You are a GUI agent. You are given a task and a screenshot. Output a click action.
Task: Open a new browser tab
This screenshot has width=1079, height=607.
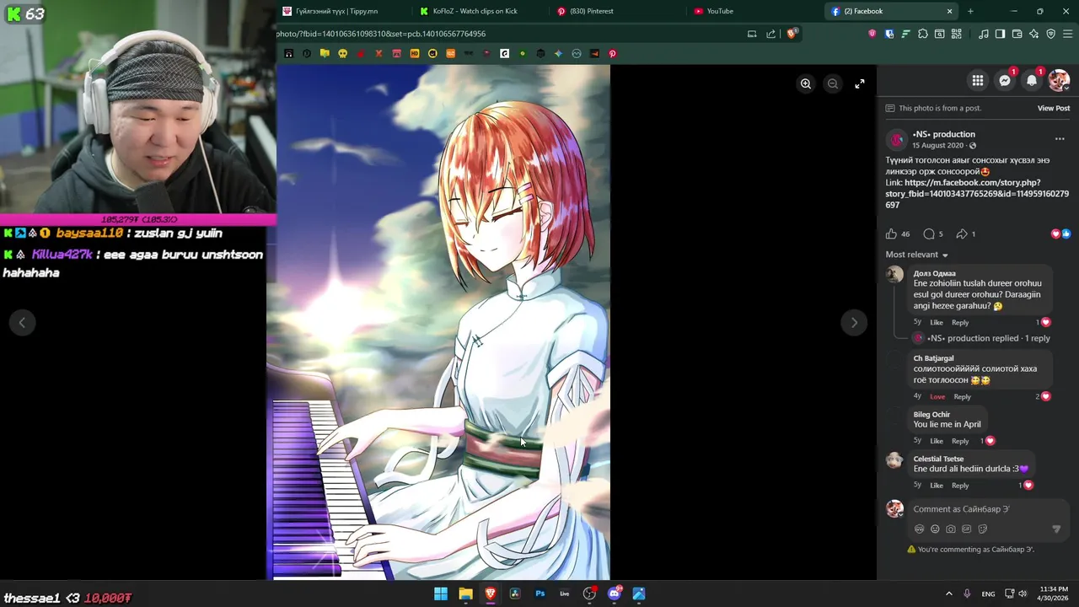(x=970, y=11)
